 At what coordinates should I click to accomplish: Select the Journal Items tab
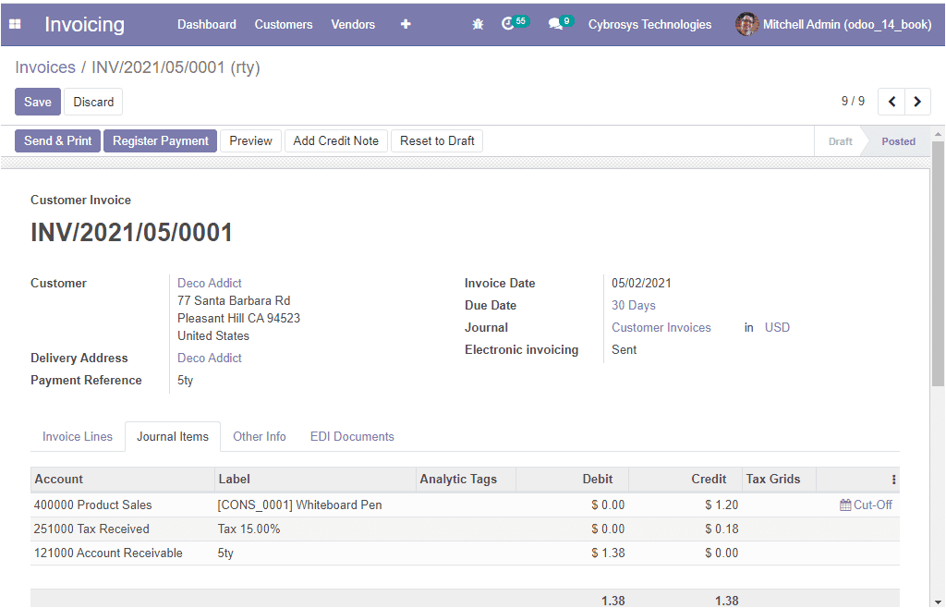click(x=173, y=437)
